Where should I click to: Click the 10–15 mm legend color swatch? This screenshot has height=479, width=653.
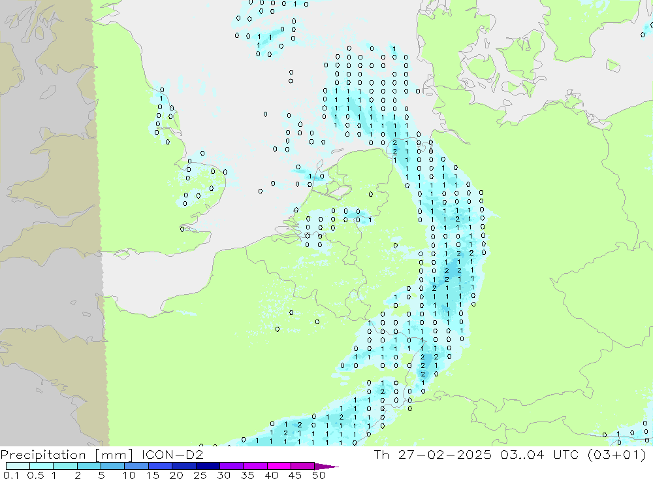pyautogui.click(x=136, y=466)
